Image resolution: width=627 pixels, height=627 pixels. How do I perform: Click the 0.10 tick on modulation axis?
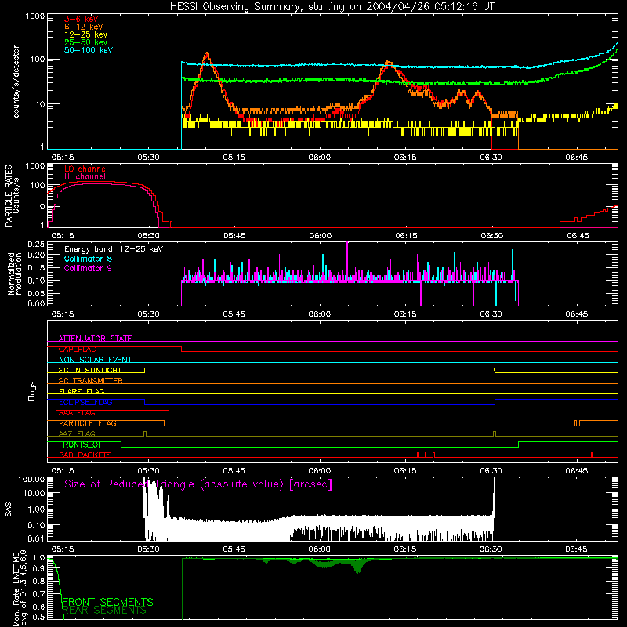pyautogui.click(x=36, y=281)
